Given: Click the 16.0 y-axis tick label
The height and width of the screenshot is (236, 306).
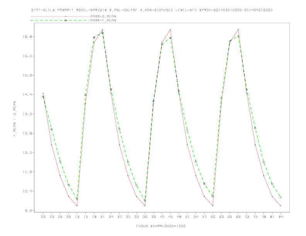Looking at the screenshot, I should (27, 56).
